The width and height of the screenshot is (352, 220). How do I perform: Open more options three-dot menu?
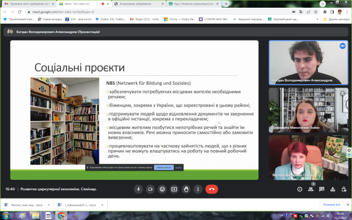[x=198, y=189]
